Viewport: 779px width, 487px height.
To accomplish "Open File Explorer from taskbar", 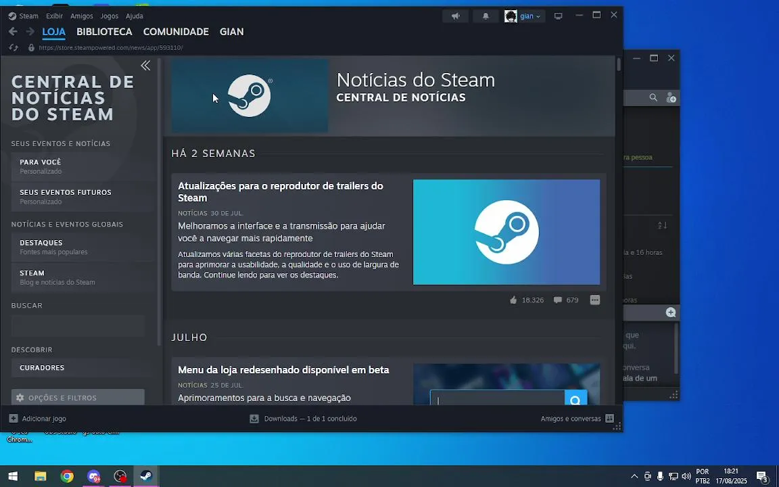I will 41,477.
